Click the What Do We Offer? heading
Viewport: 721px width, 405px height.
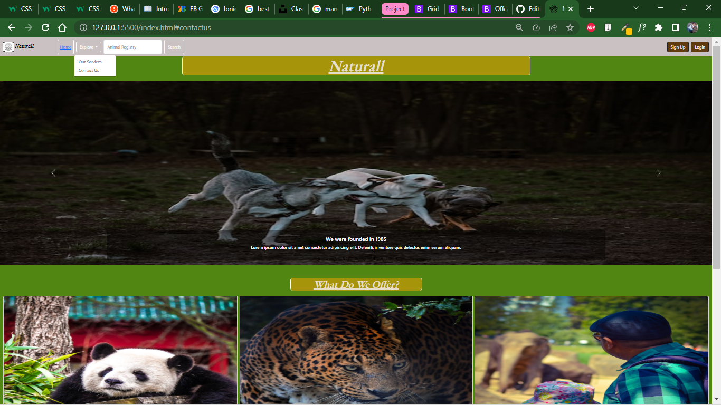(356, 284)
